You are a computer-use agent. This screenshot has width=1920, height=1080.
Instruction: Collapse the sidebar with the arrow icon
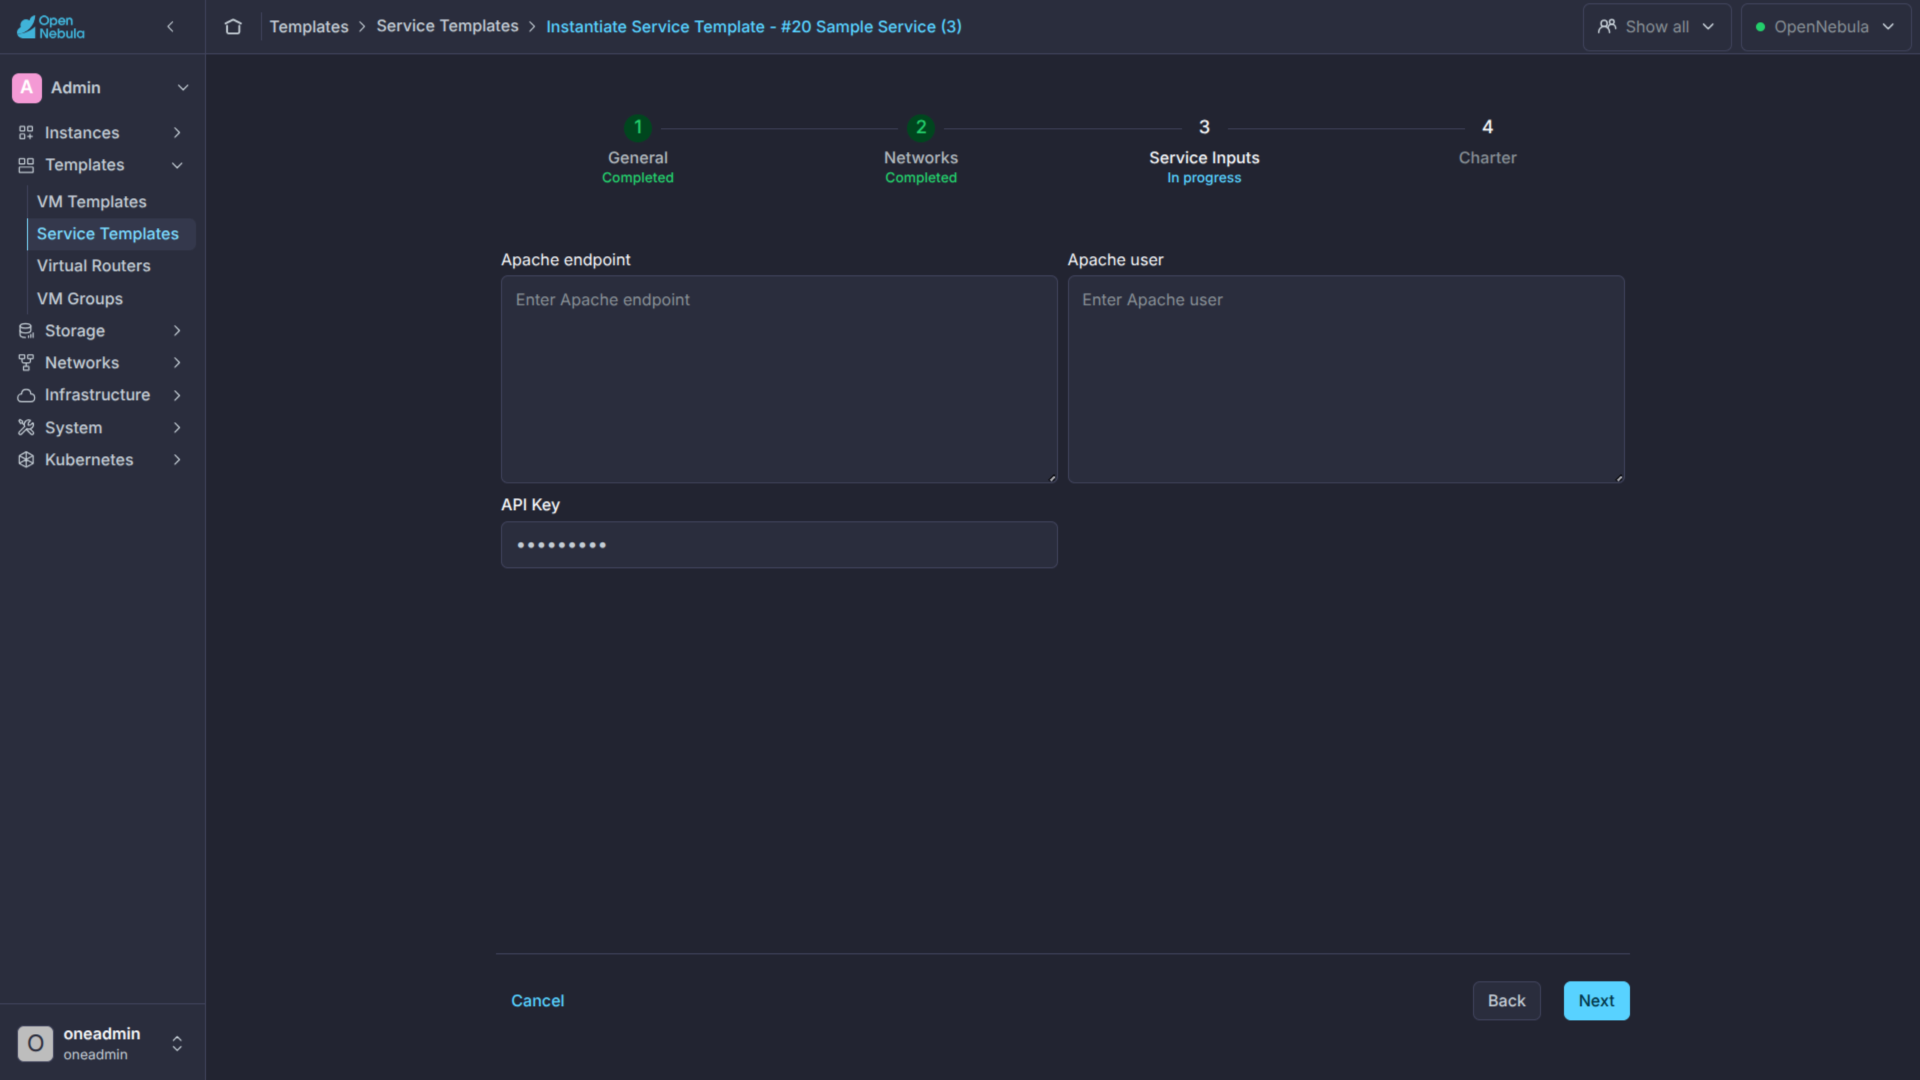pos(171,27)
